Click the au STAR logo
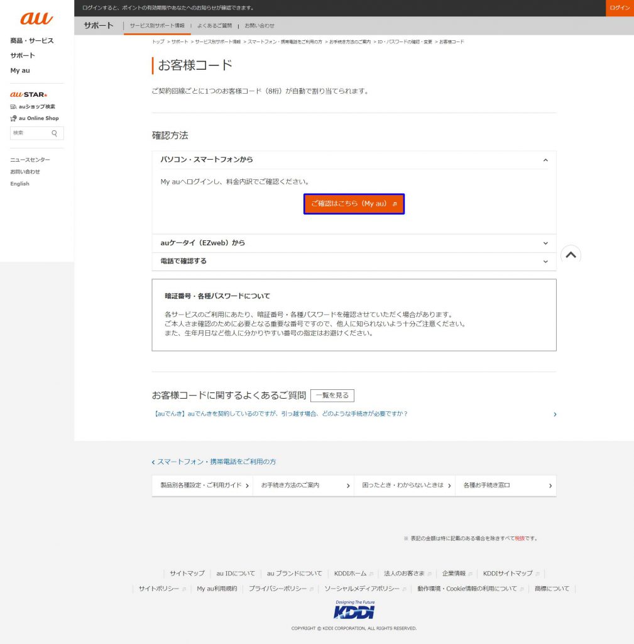The width and height of the screenshot is (634, 644). [29, 94]
